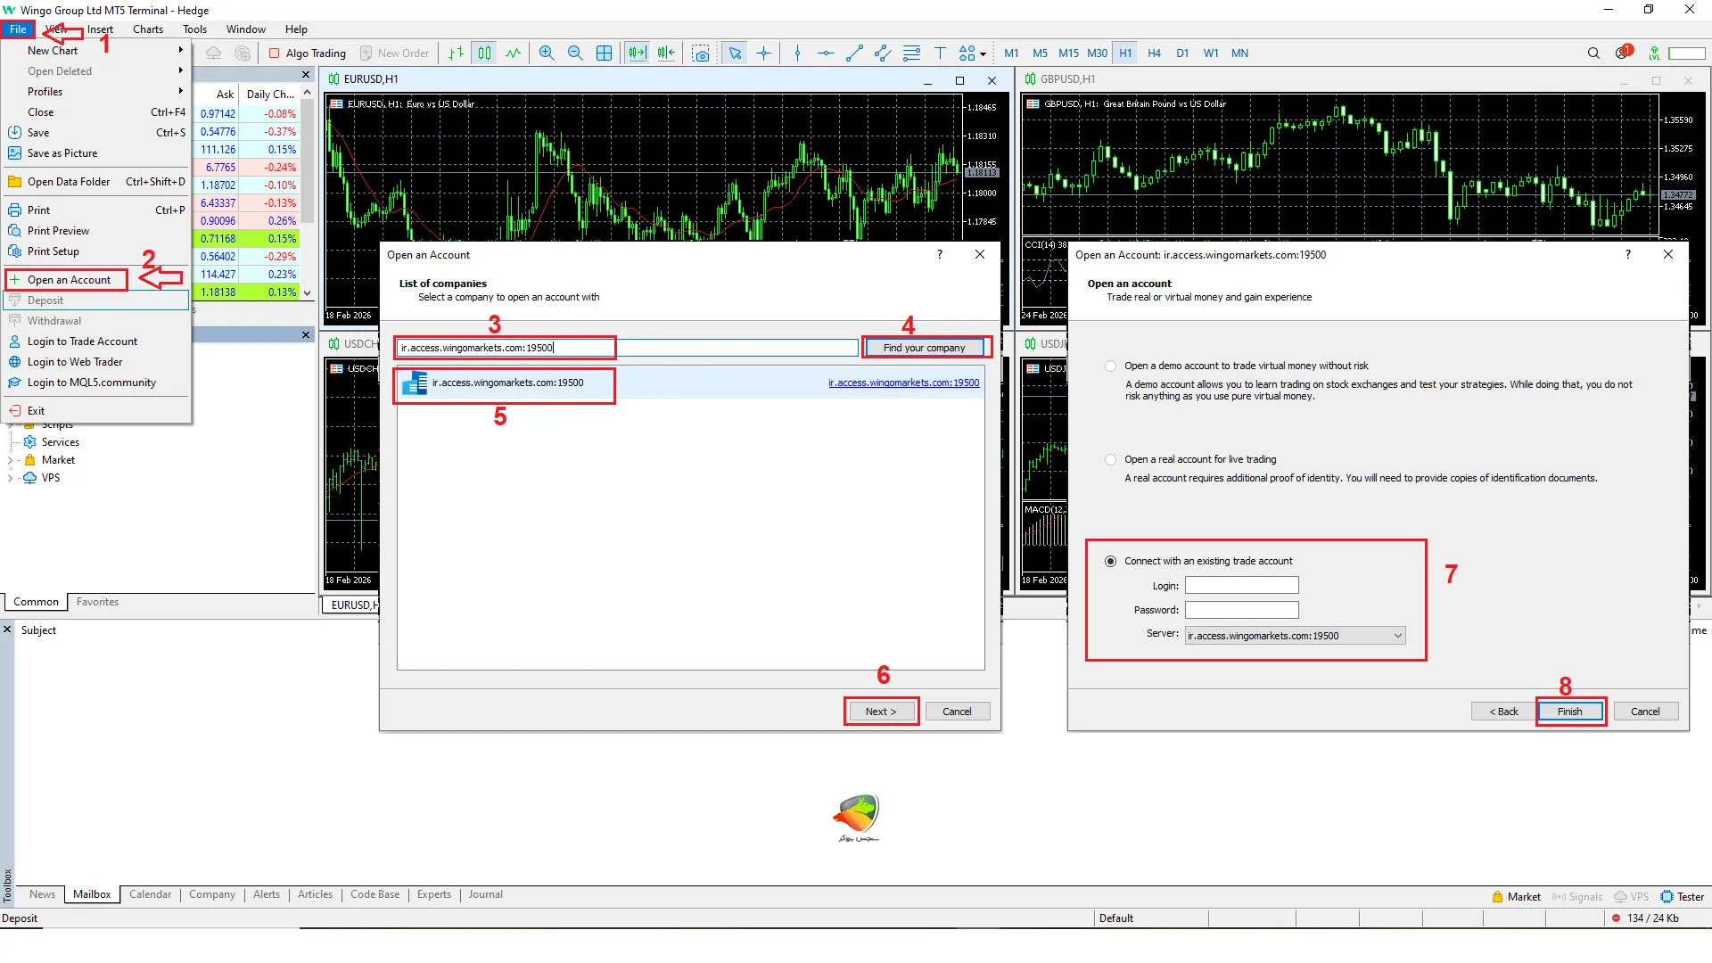Viewport: 1712px width, 963px height.
Task: Click the search icon in toolbar
Action: (1593, 53)
